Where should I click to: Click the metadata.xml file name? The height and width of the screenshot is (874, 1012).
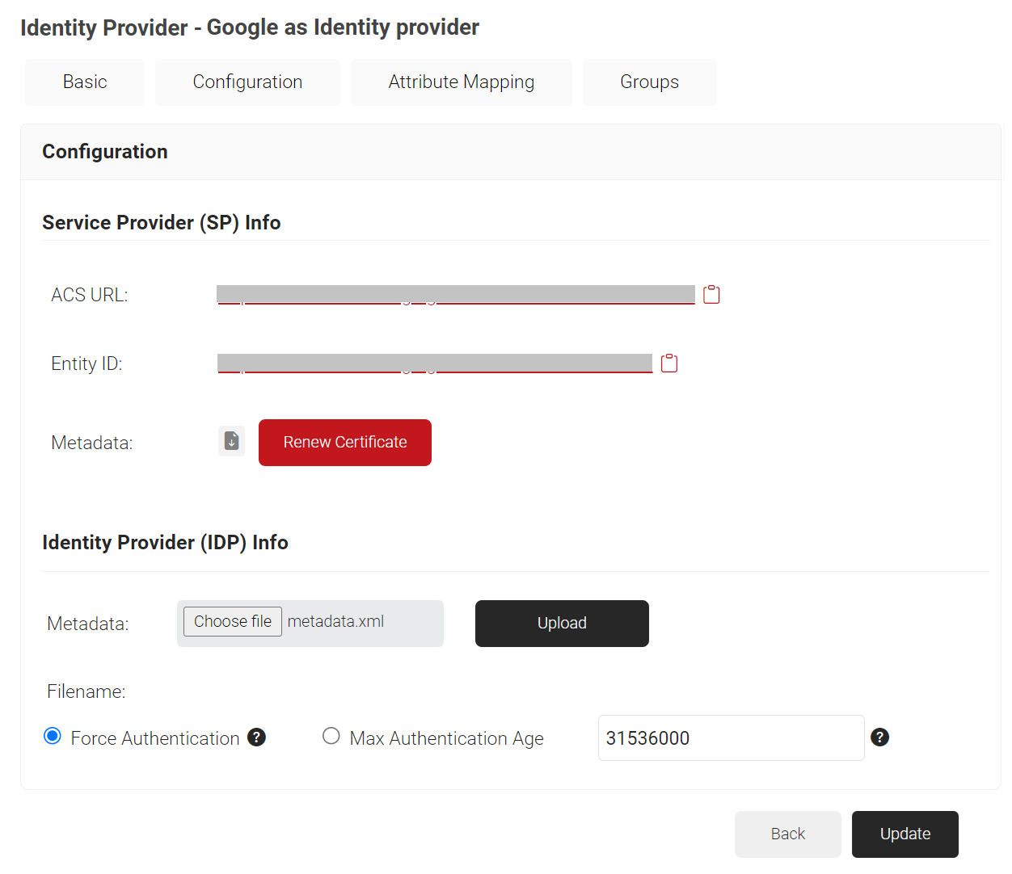pyautogui.click(x=336, y=622)
